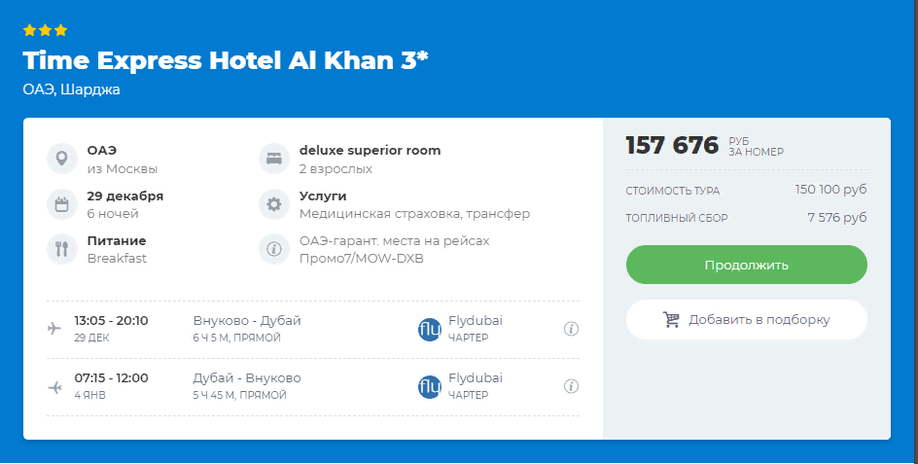
Task: Click the Топливный сбор price row
Action: tap(746, 218)
